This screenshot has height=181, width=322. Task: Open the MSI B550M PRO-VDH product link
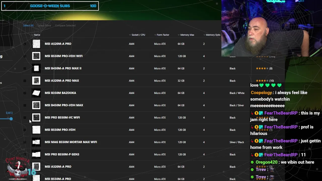(60, 130)
